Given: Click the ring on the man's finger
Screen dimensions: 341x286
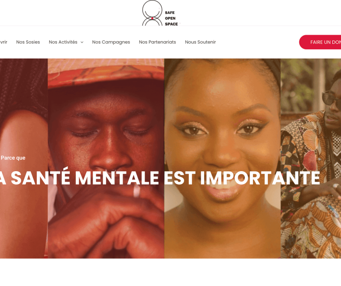Looking at the screenshot, I should point(136,191).
